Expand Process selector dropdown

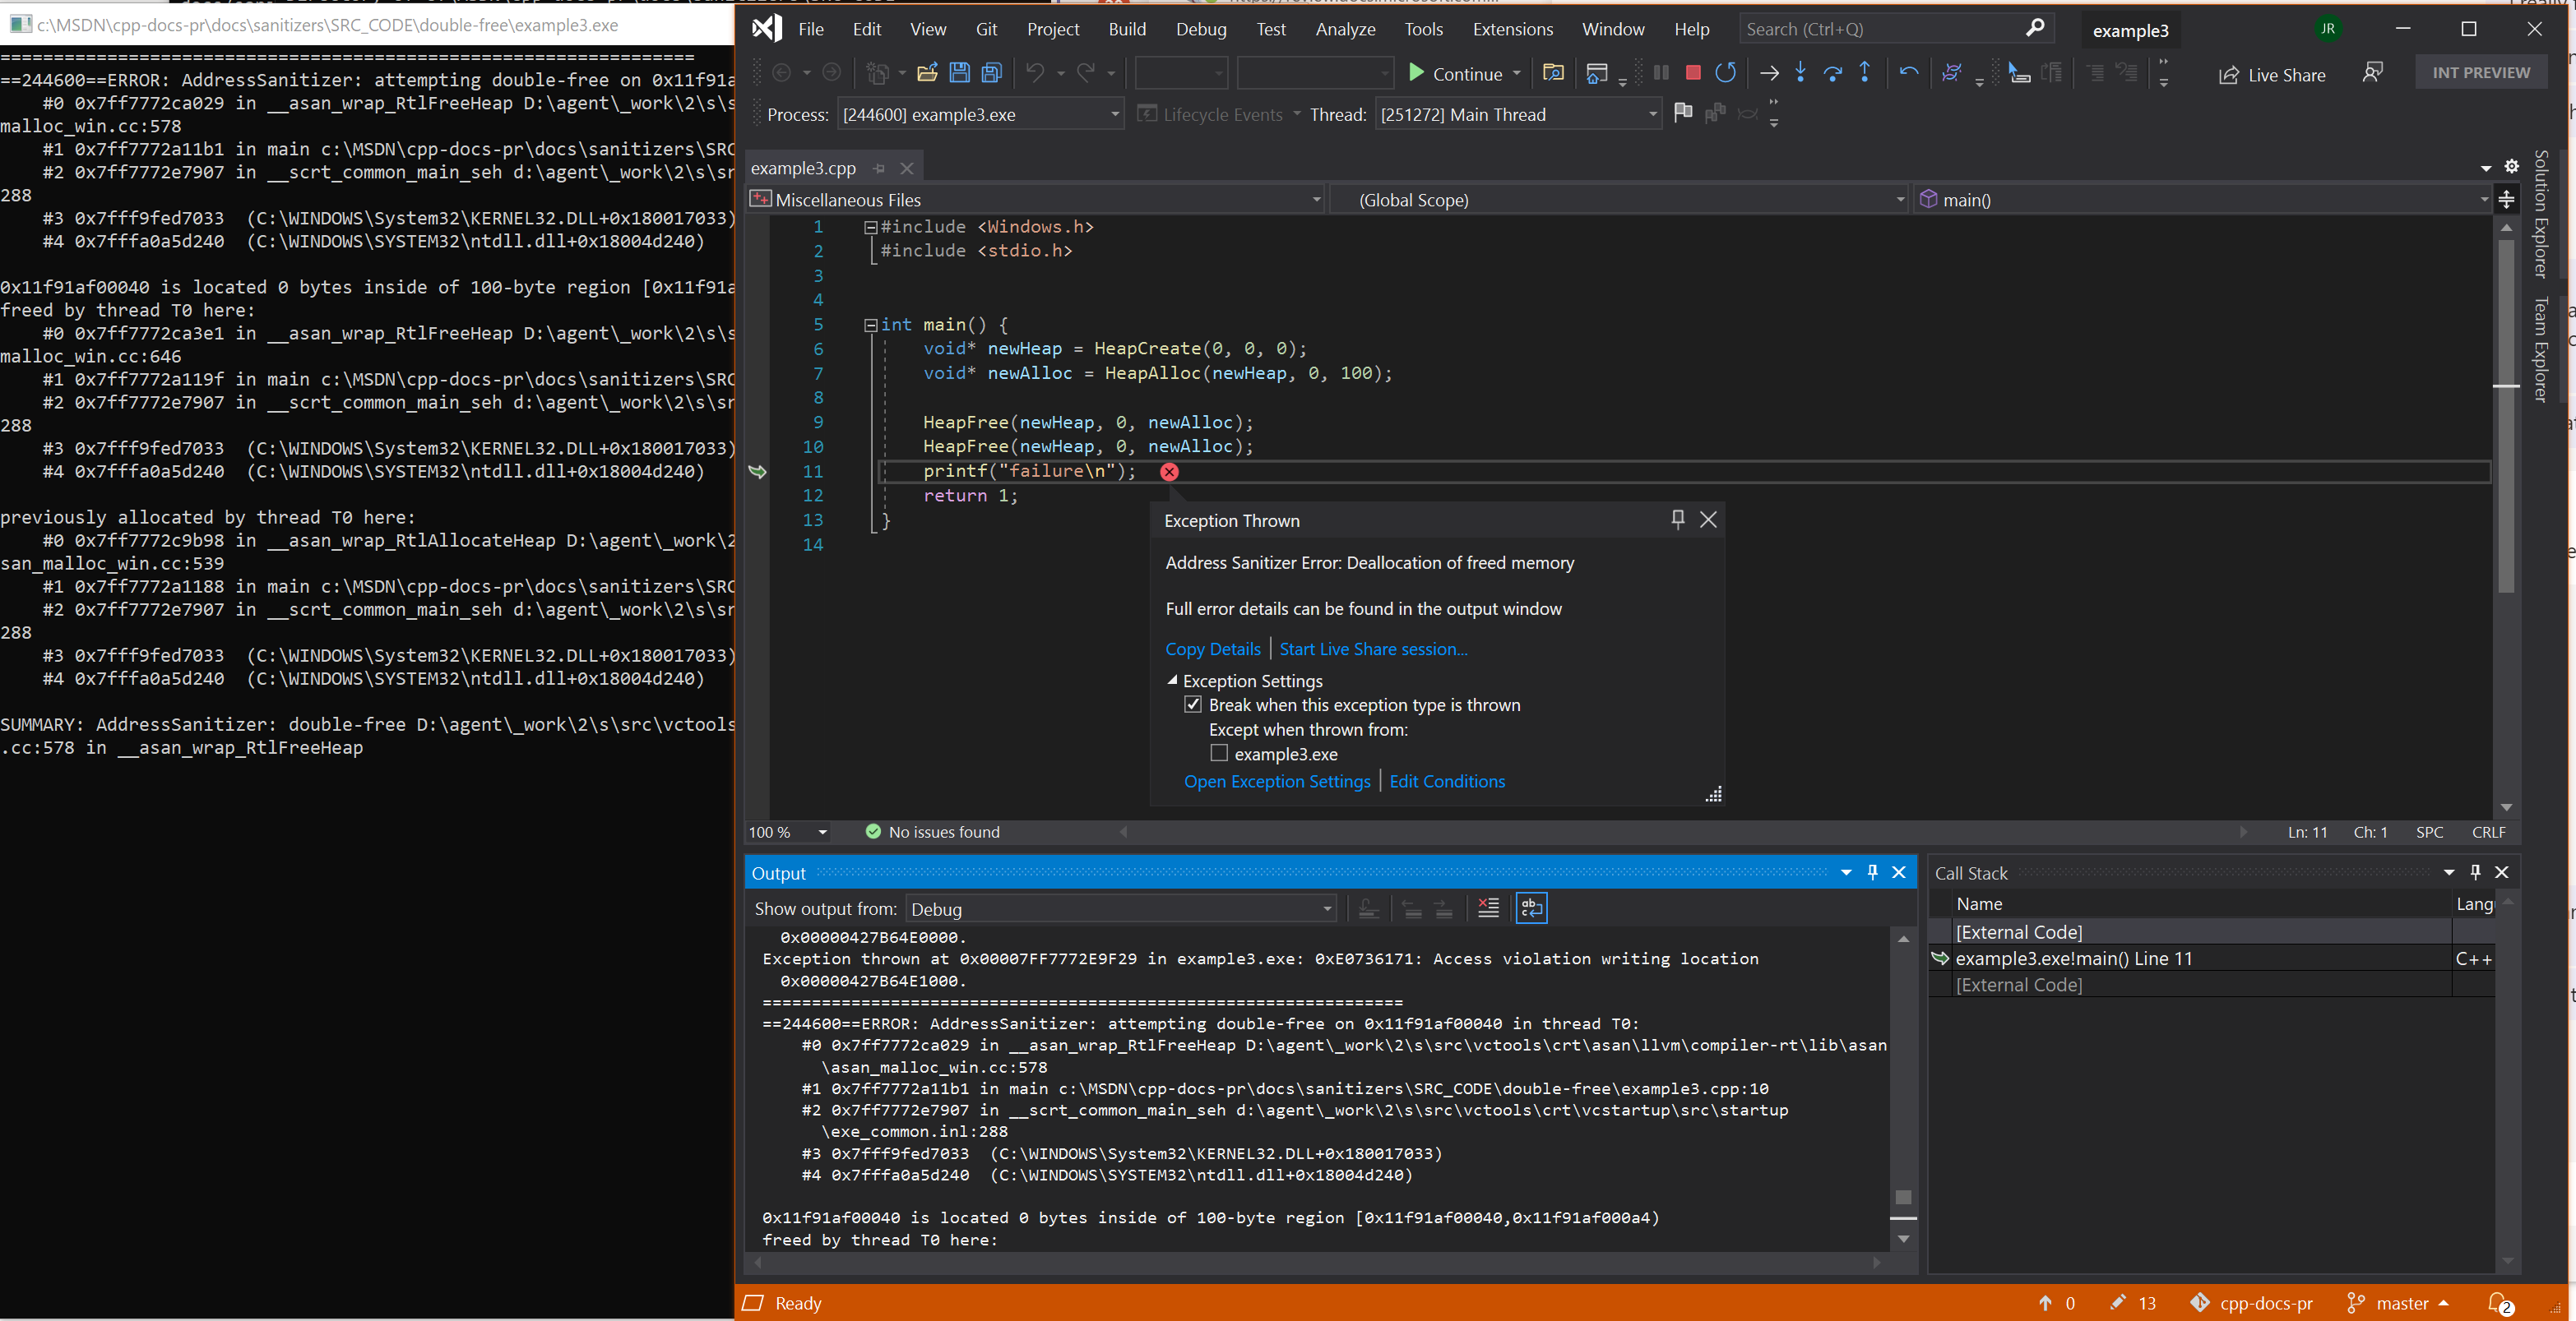tap(1111, 114)
